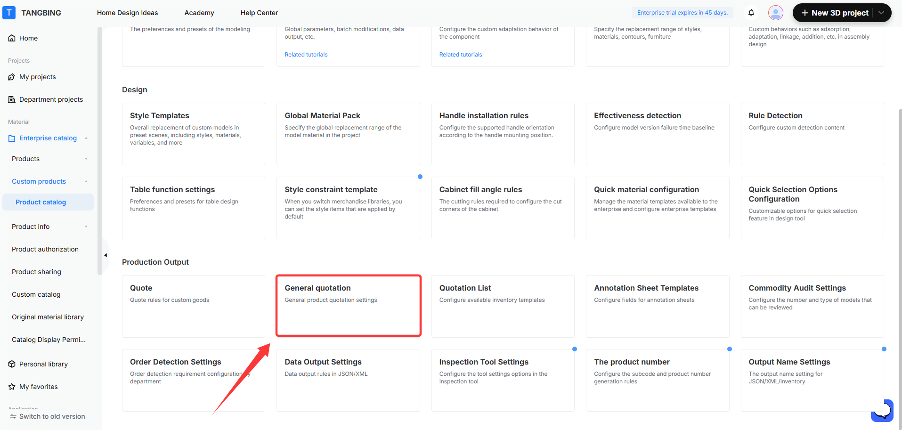
Task: Open Custom catalog in sidebar
Action: coord(36,294)
